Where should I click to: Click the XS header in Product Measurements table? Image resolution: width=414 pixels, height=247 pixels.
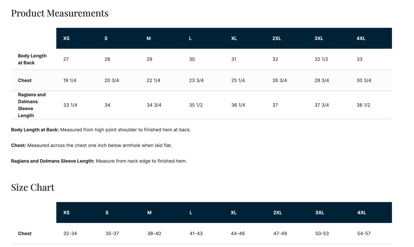coord(66,38)
